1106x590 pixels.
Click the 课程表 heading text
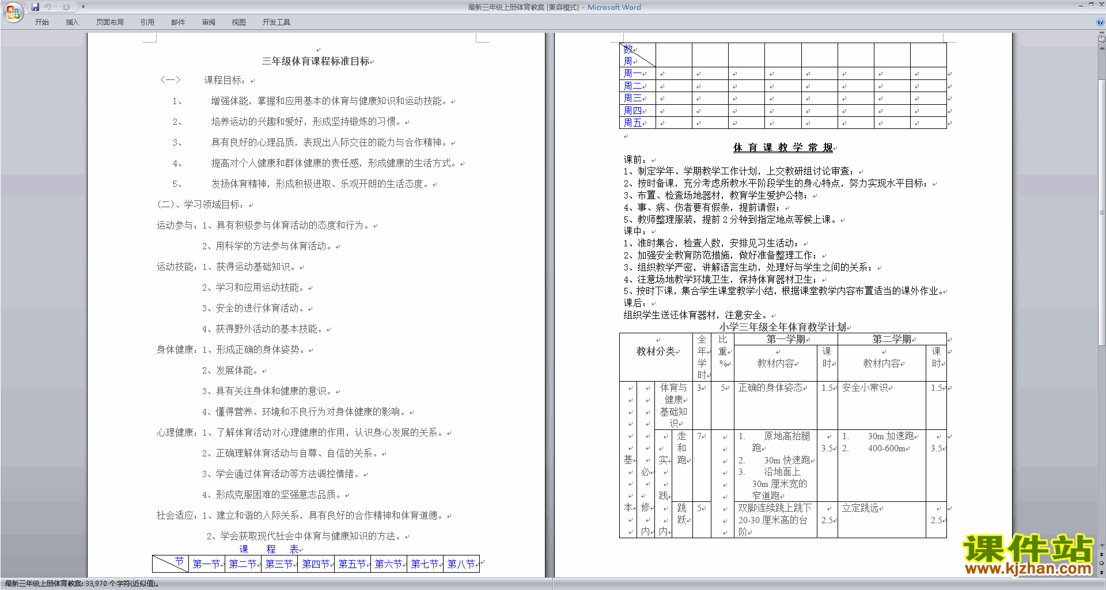[270, 549]
